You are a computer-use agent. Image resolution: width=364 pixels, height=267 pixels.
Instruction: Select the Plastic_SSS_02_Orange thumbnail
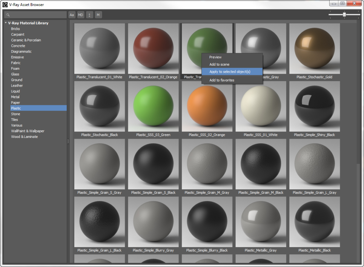point(207,106)
